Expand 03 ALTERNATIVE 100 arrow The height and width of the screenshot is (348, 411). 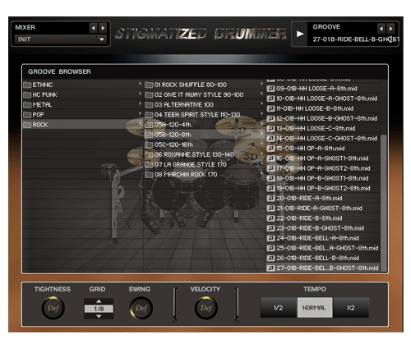coord(262,103)
